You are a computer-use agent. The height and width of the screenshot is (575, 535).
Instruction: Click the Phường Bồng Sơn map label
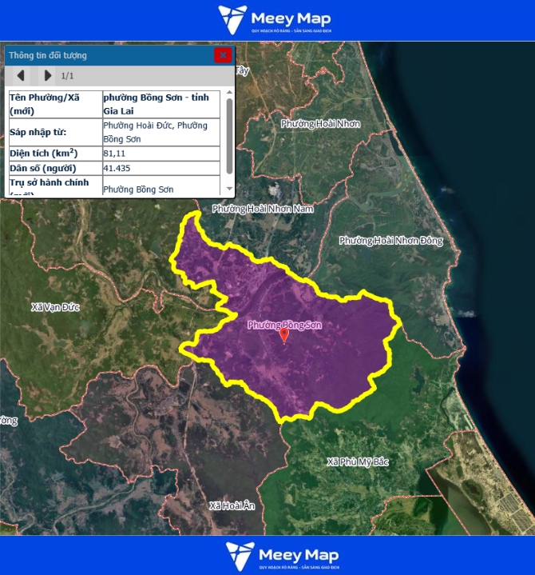284,325
